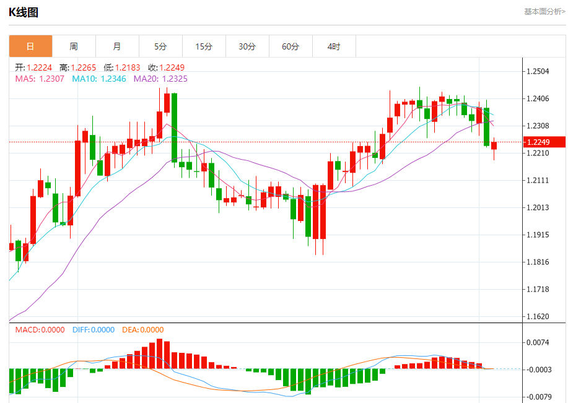Click the MACD:0.0000 indicator label

pyautogui.click(x=40, y=330)
